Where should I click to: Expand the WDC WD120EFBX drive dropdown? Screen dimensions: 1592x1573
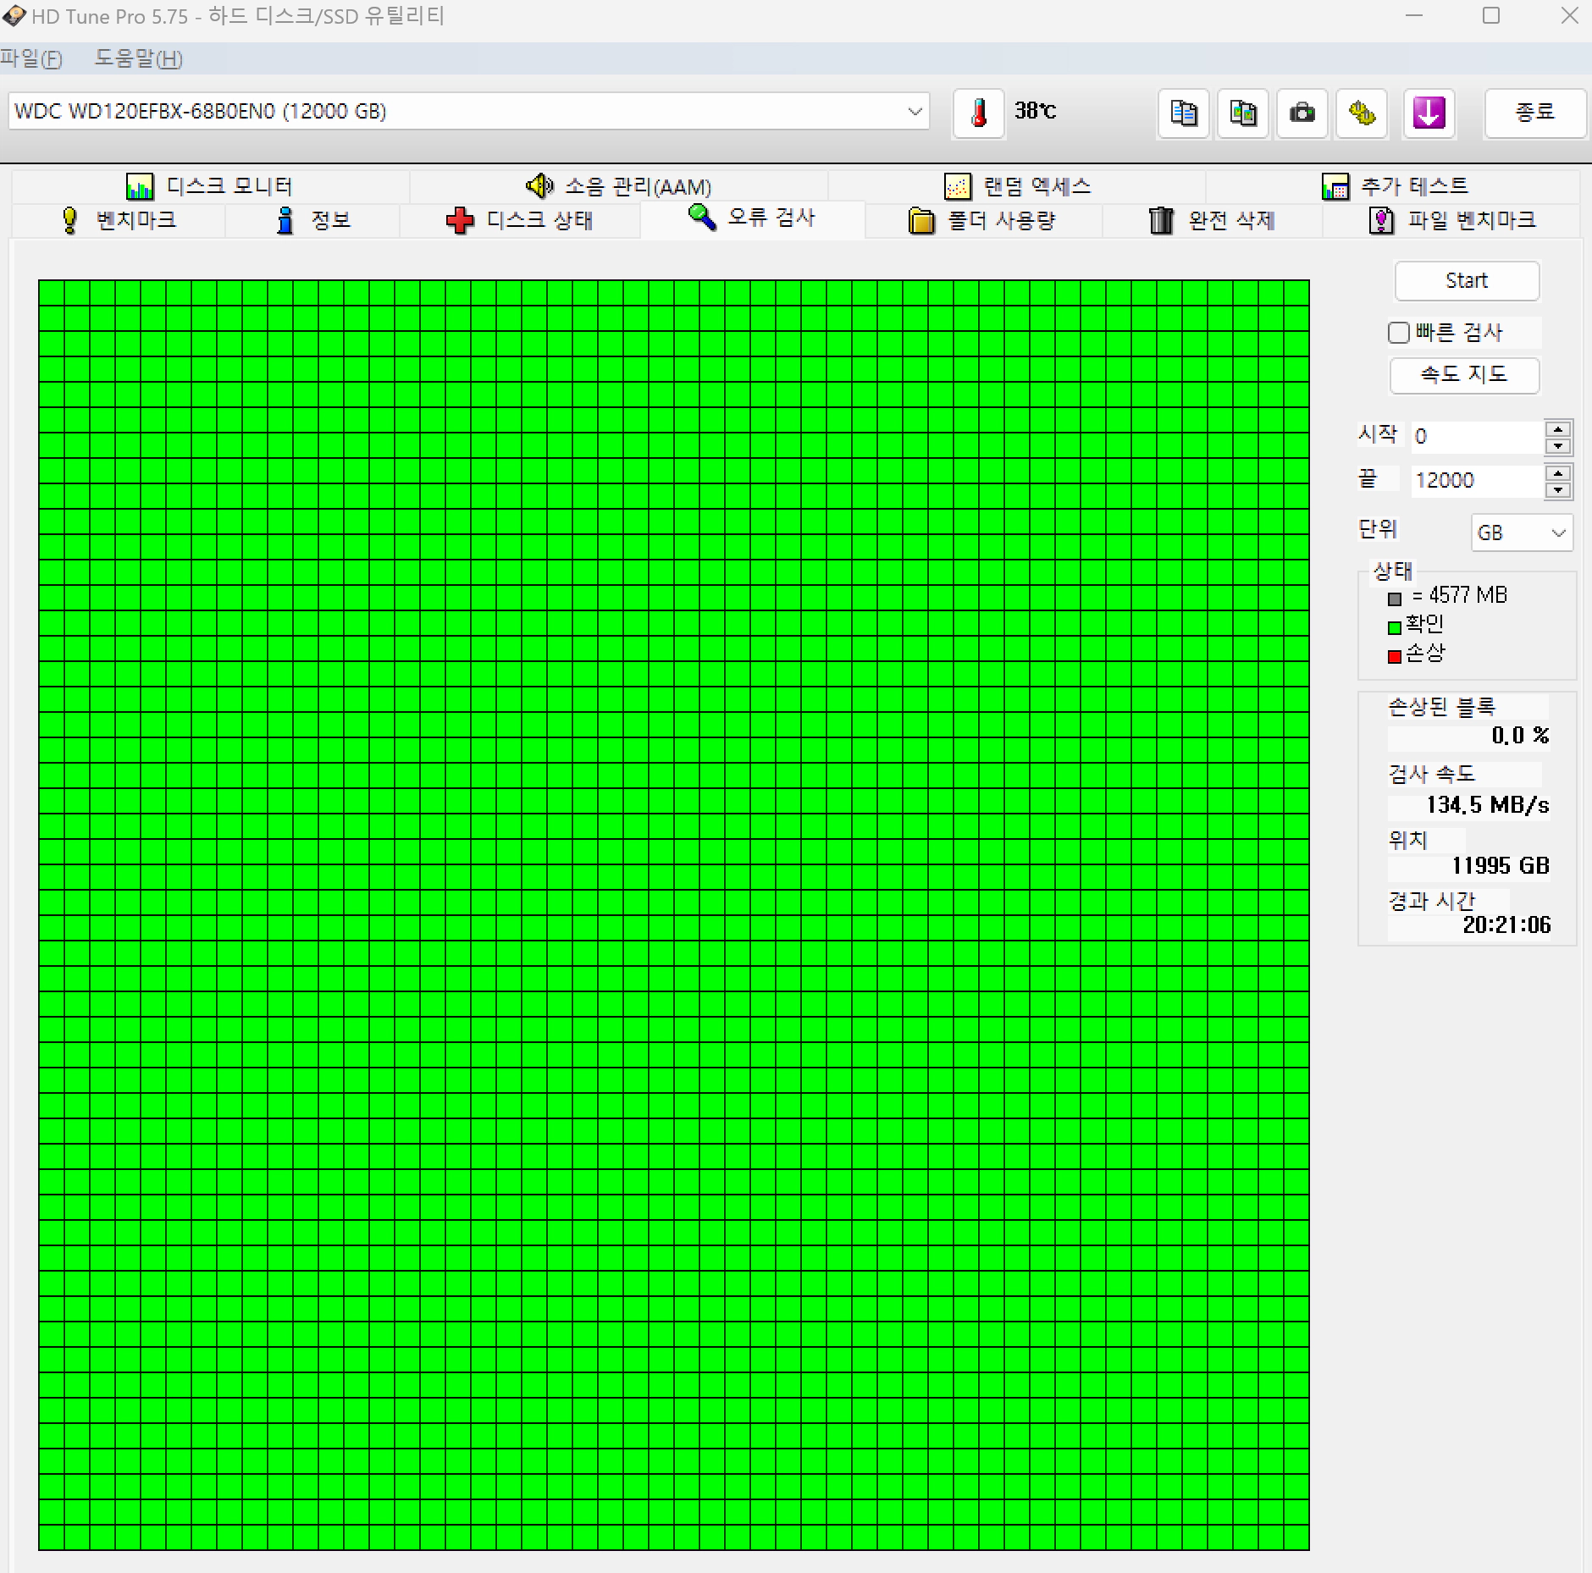[915, 112]
